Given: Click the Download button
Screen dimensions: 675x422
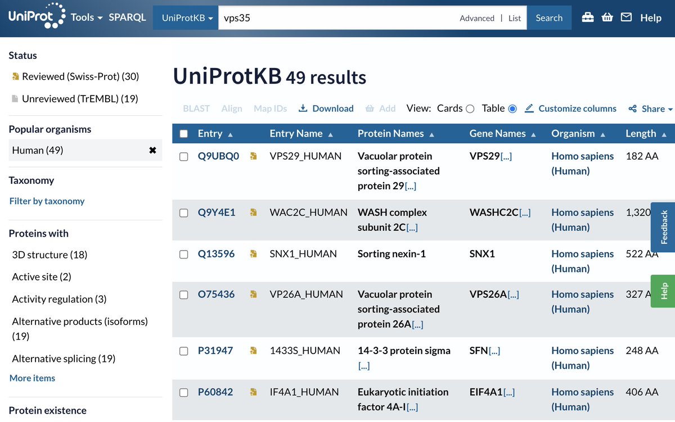Looking at the screenshot, I should (326, 109).
